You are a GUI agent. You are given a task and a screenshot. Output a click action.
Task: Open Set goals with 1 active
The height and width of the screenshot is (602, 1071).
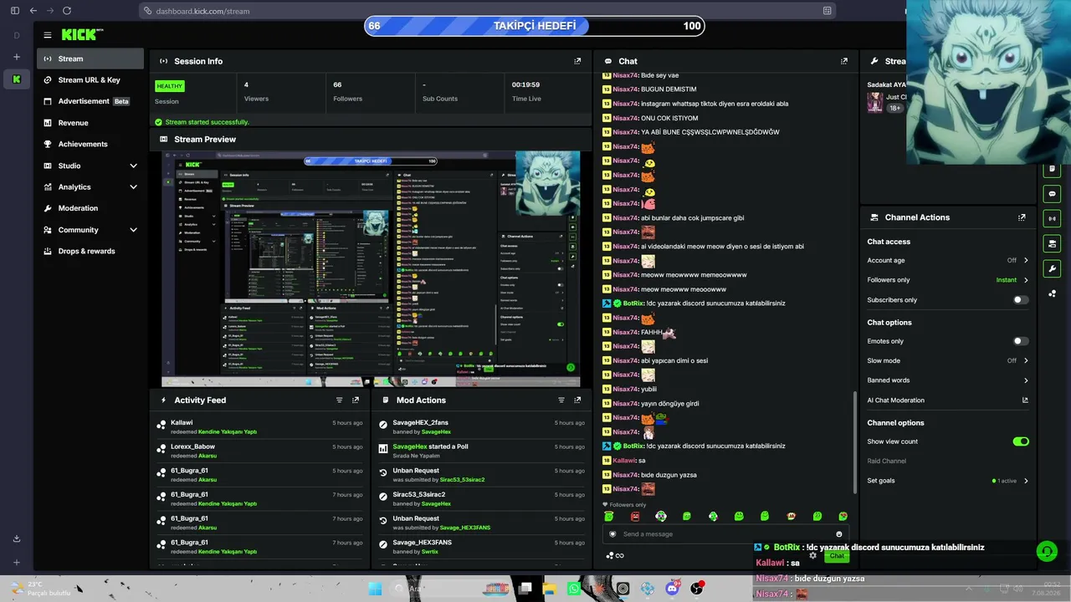point(948,481)
